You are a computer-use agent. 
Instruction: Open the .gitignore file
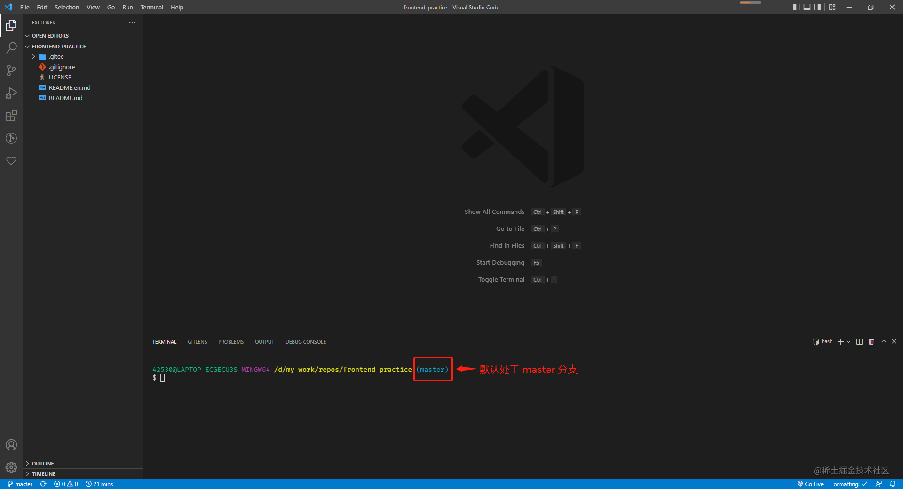83,67
